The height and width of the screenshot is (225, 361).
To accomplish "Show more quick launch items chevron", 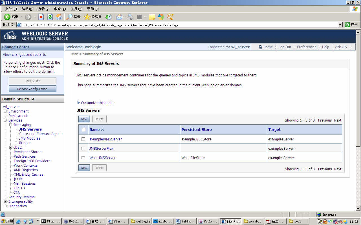I will pyautogui.click(x=38, y=220).
